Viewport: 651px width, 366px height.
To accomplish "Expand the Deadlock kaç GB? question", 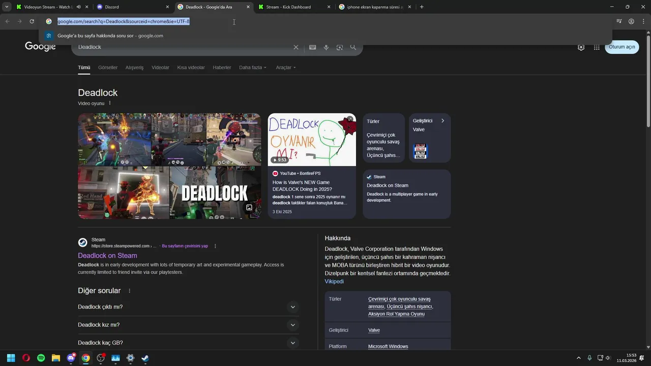I will 188,343.
